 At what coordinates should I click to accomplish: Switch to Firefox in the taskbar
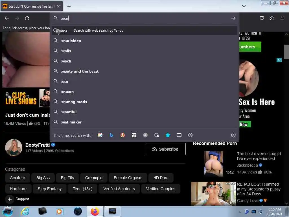(95, 211)
